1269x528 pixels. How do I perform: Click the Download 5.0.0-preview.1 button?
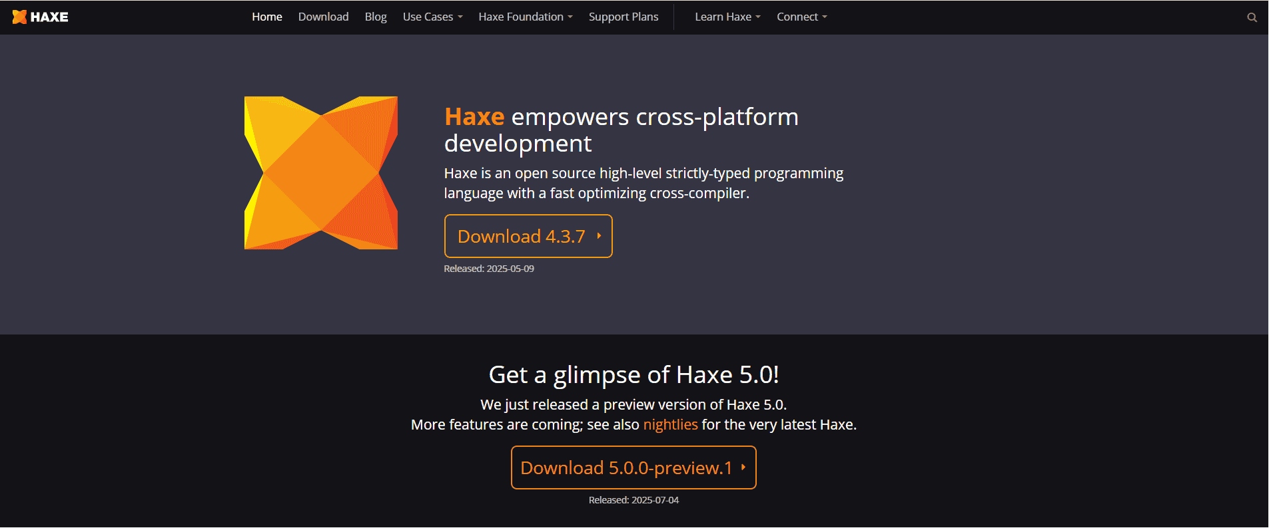point(634,467)
